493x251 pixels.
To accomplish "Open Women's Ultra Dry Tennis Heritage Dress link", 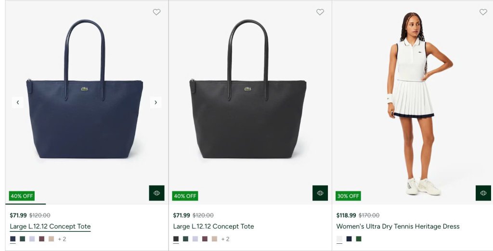I will click(x=398, y=226).
